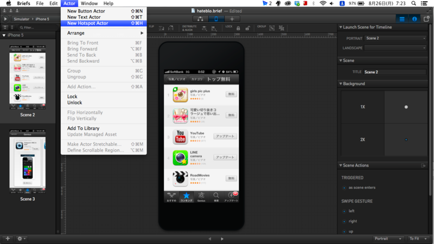Choose New Button Actor
This screenshot has height=244, width=434.
coord(104,11)
